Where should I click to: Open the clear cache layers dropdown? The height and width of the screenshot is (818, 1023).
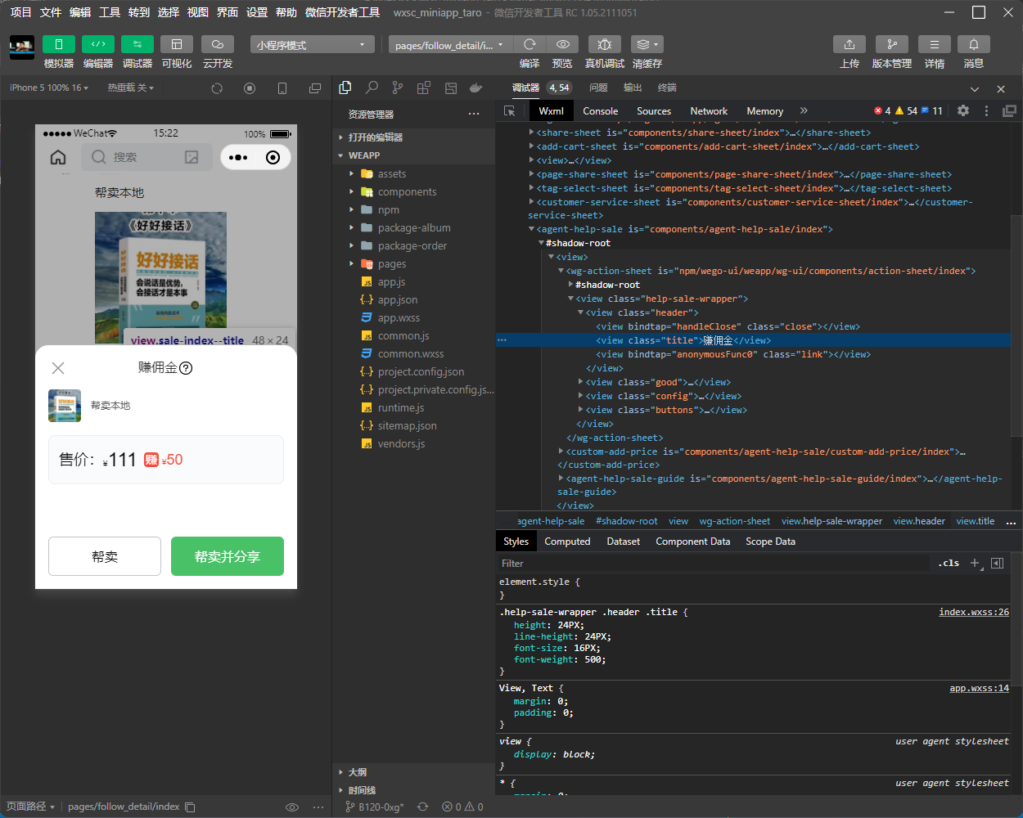pyautogui.click(x=647, y=44)
